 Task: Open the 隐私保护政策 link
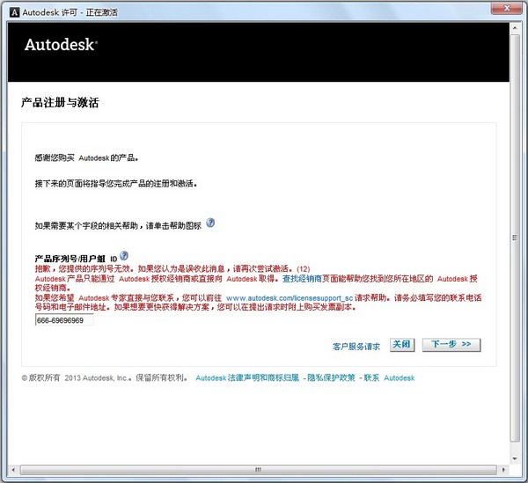coord(331,377)
